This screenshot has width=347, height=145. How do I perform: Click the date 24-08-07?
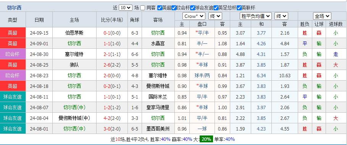(x=39, y=107)
